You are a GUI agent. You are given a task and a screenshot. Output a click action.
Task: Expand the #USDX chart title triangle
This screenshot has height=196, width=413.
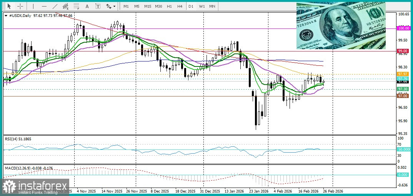click(x=6, y=15)
